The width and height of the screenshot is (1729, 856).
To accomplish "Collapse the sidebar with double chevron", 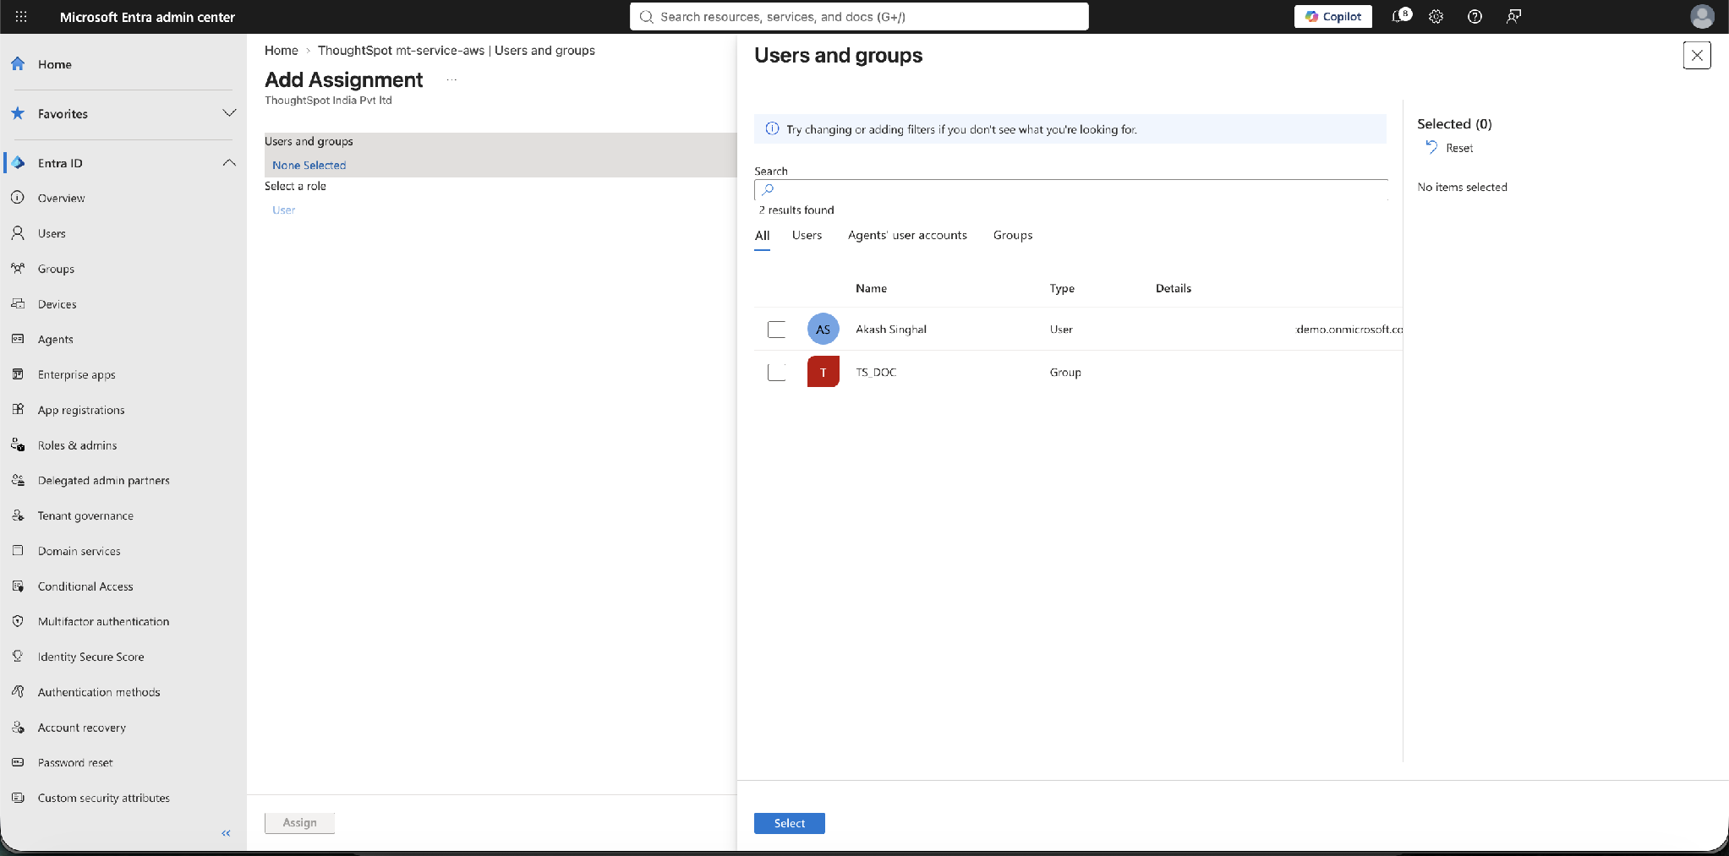I will coord(226,833).
